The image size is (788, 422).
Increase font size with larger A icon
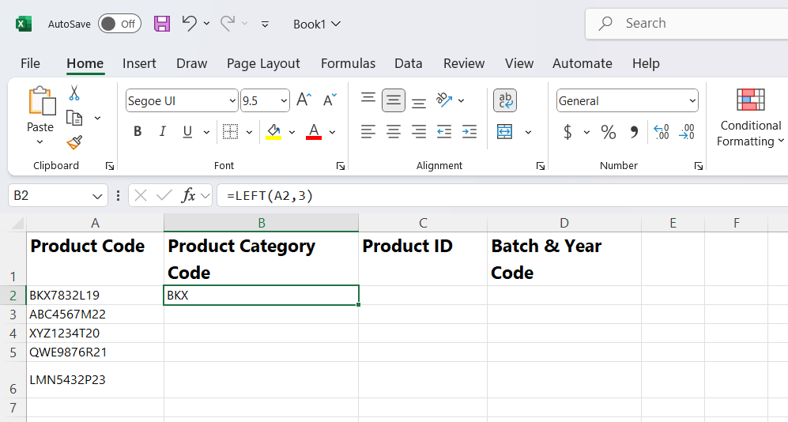(x=304, y=100)
